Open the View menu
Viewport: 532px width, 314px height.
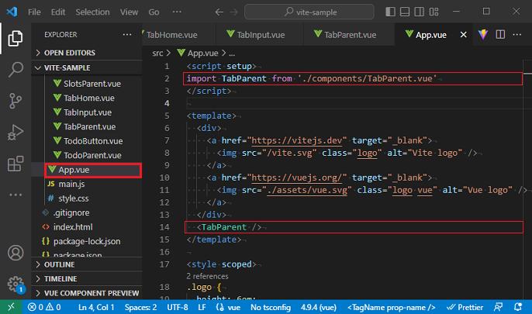click(x=129, y=12)
